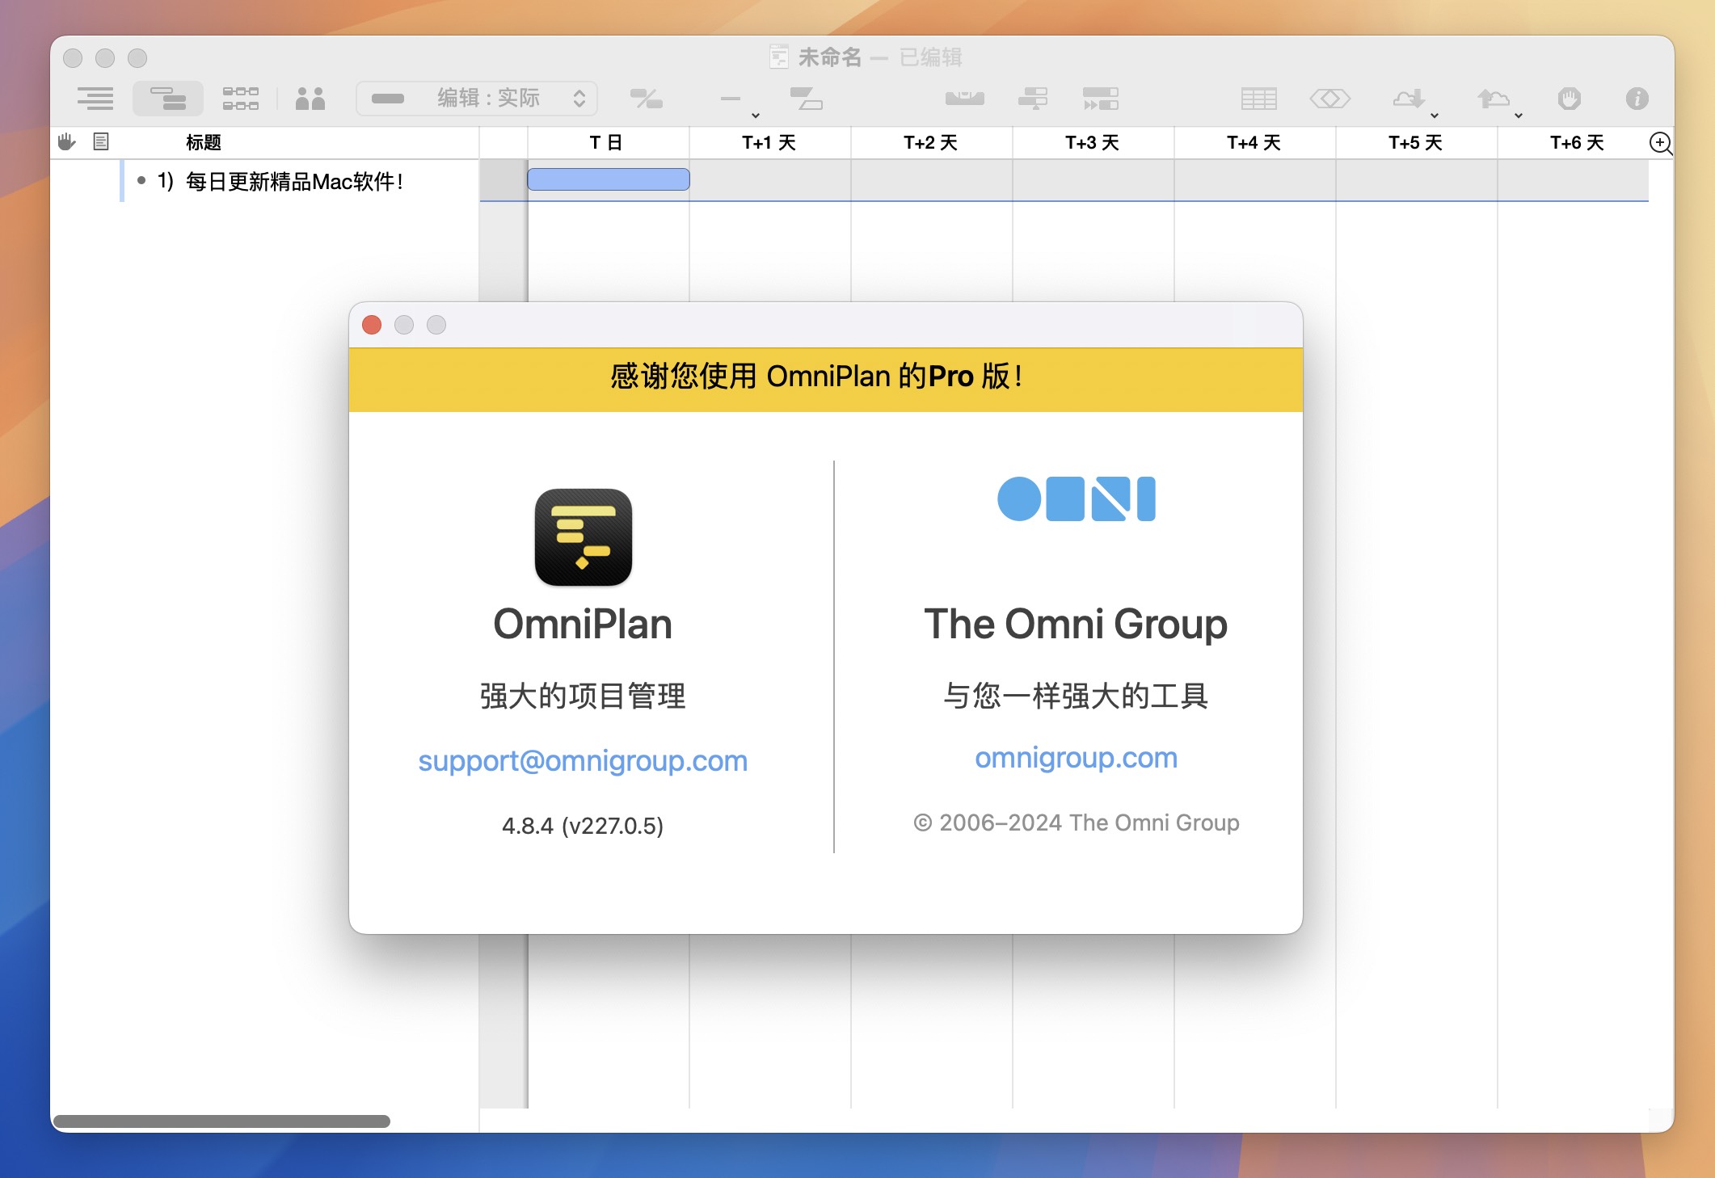Image resolution: width=1715 pixels, height=1178 pixels.
Task: Click the violations hand column header
Action: [x=67, y=142]
